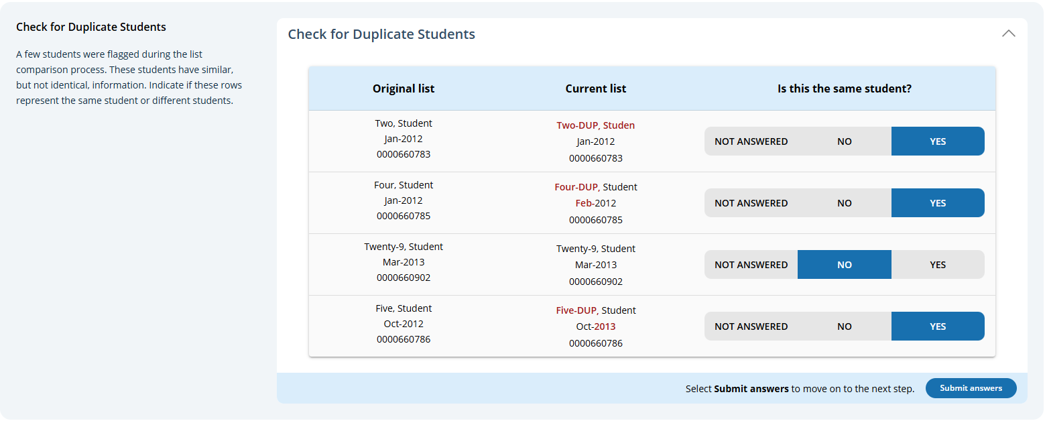1045x421 pixels.
Task: Collapse the Check for Duplicate Students panel
Action: pos(1008,34)
